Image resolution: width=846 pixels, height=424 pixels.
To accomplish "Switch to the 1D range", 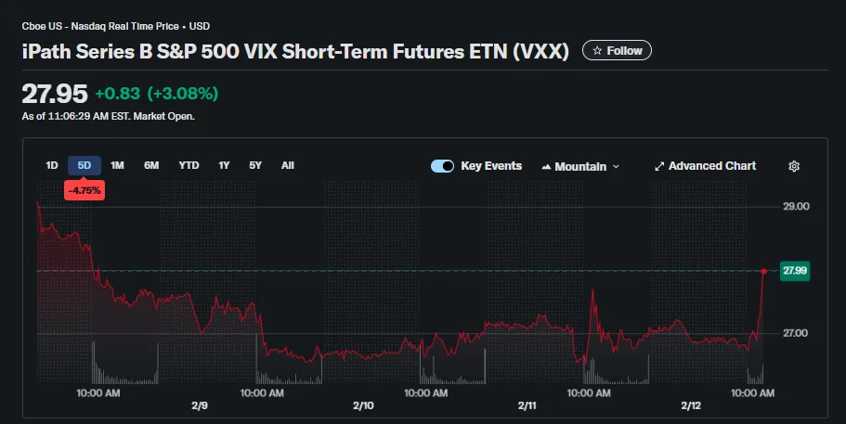I will pyautogui.click(x=52, y=166).
